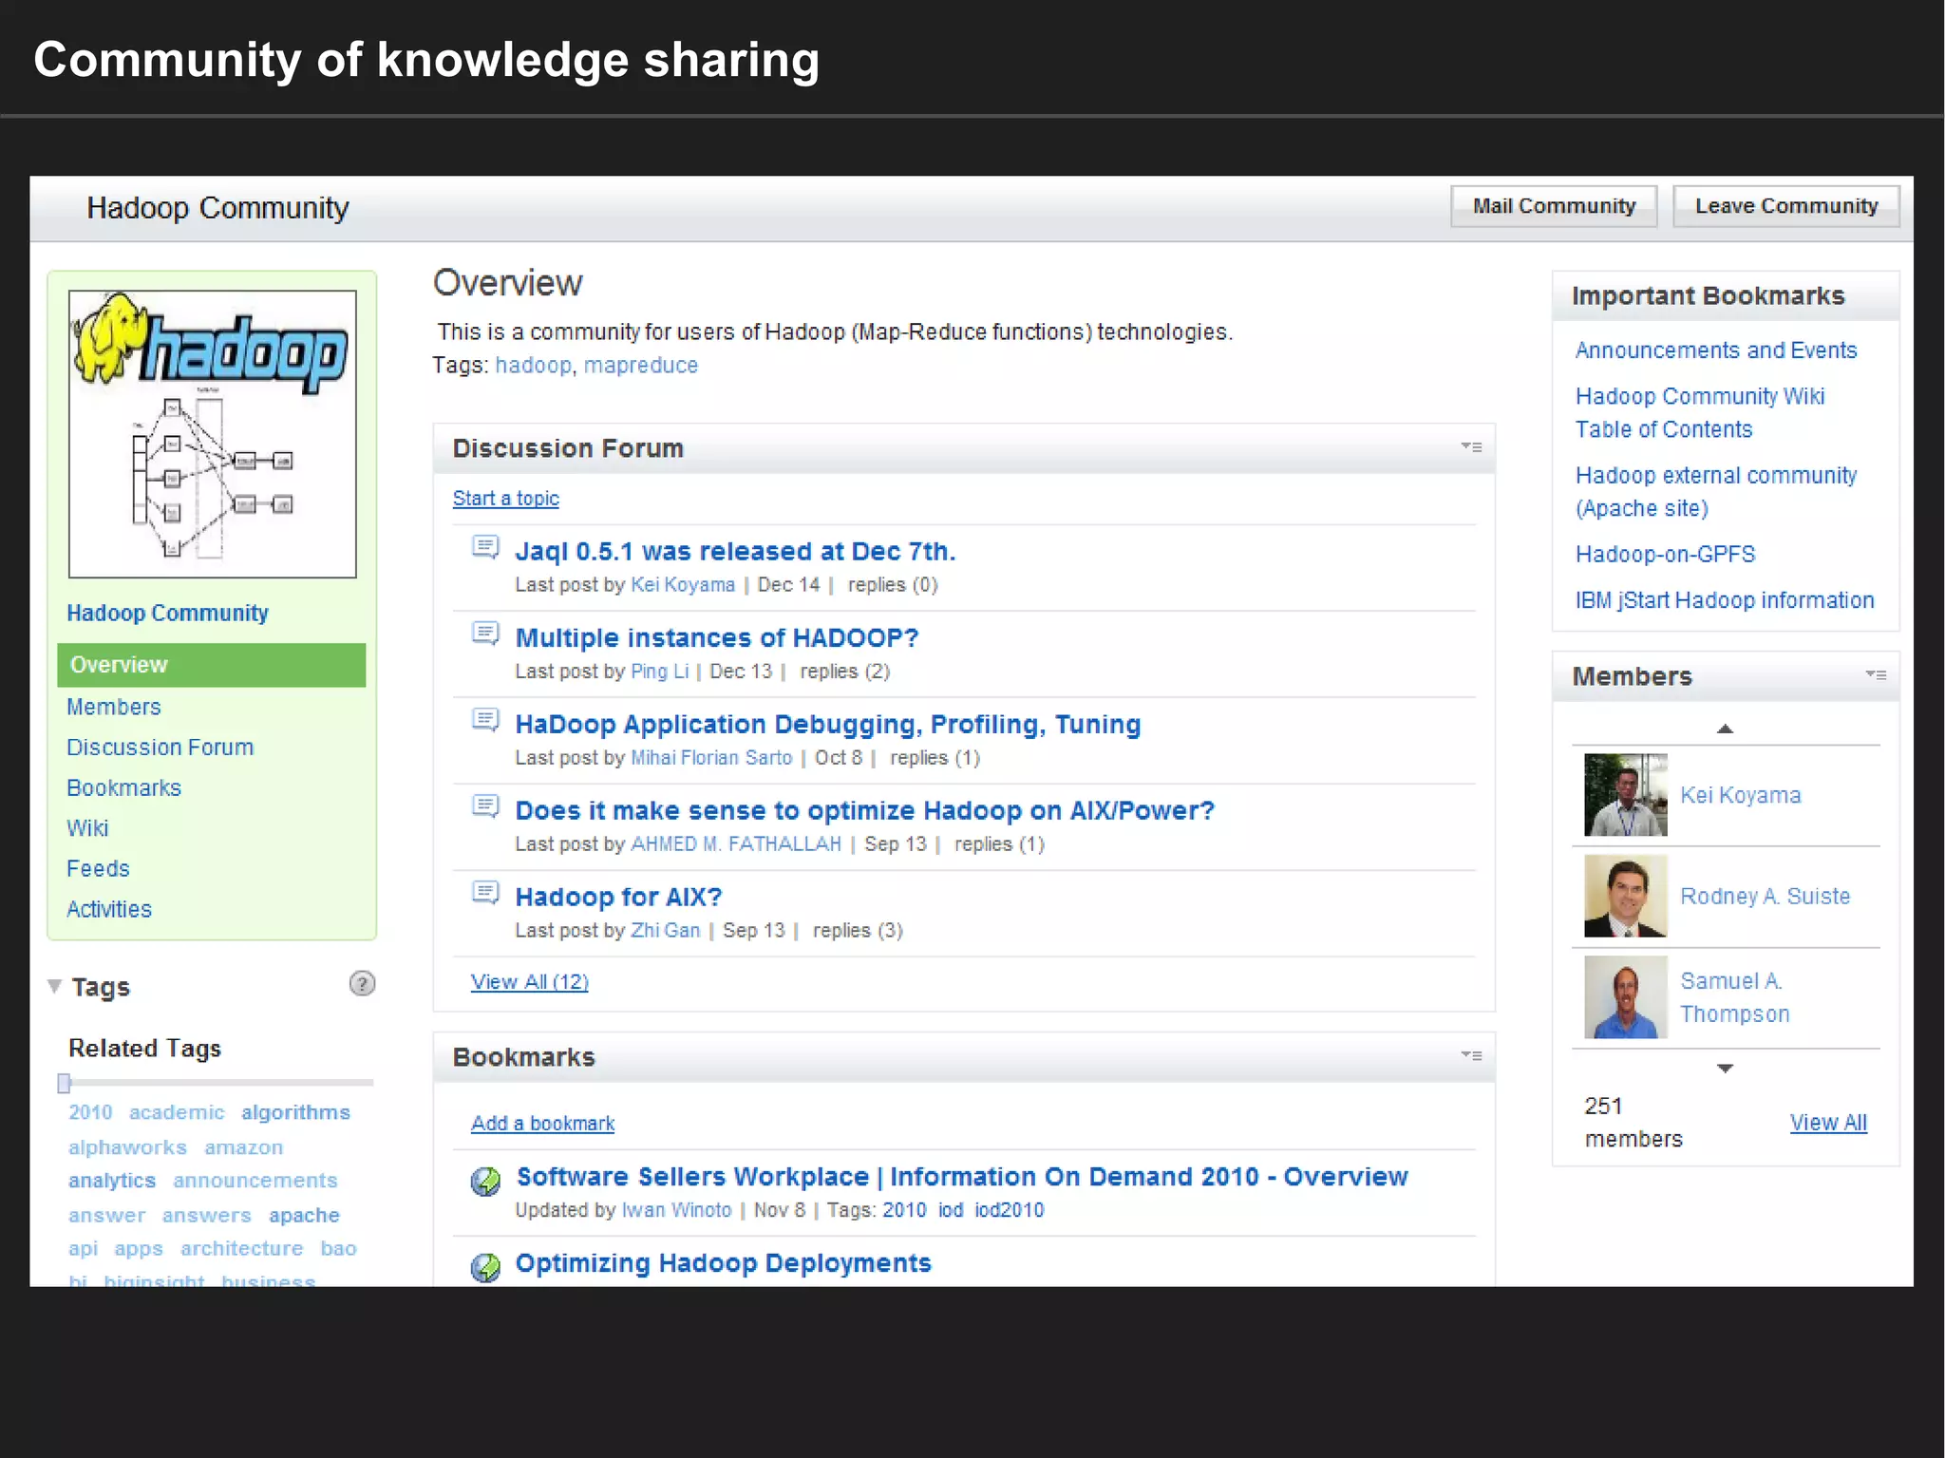This screenshot has width=1945, height=1458.
Task: Open Hadoop for AIX? topic
Action: coord(619,898)
